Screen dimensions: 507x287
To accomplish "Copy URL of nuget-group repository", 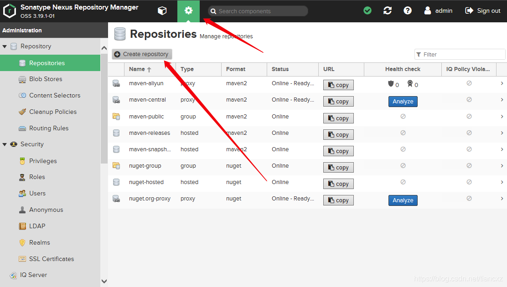I will [338, 168].
